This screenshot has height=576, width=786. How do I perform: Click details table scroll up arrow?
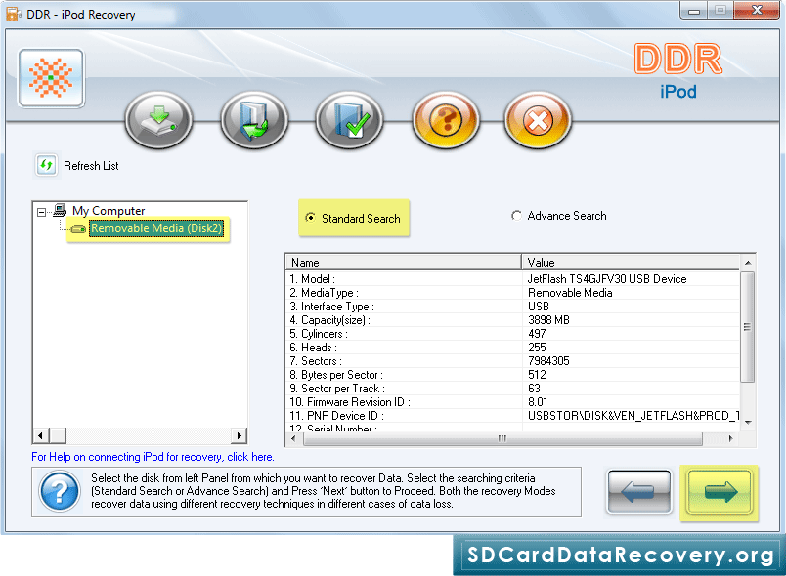coord(748,263)
